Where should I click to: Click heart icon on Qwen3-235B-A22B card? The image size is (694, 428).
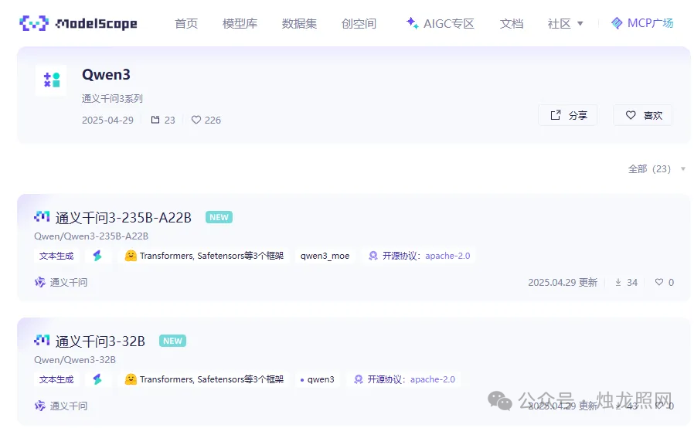[659, 282]
